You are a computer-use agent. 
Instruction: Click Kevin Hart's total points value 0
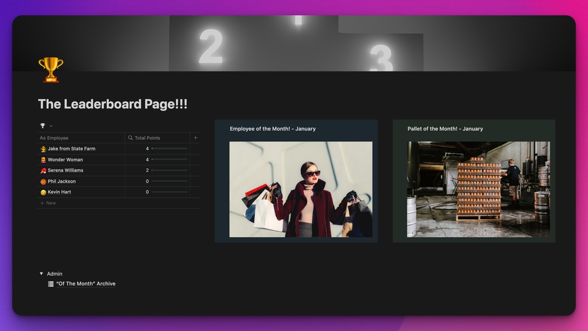147,192
